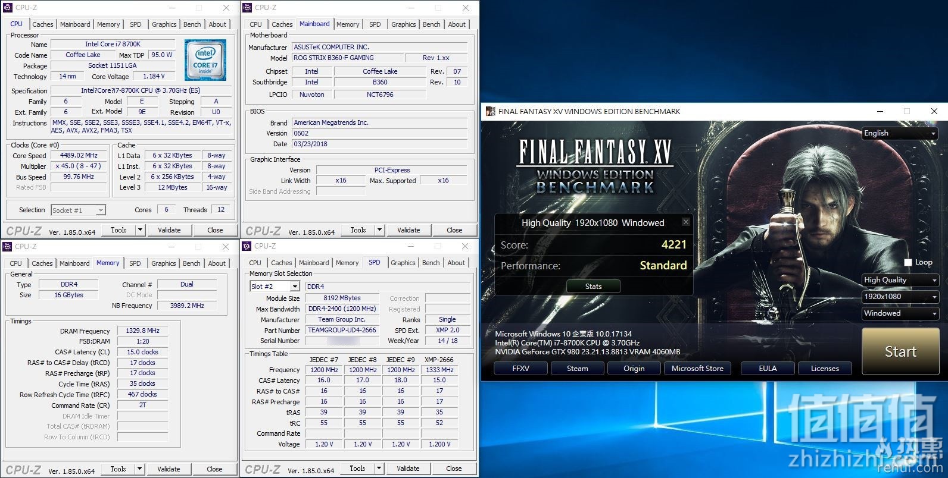Click the Command Rate value 2T

[x=143, y=405]
